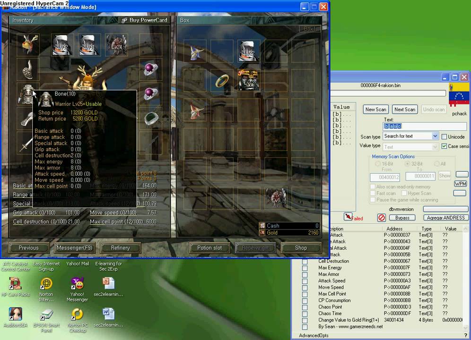Image resolution: width=471 pixels, height=340 pixels.
Task: Select the Lv61 helmet in Inventory
Action: [89, 45]
